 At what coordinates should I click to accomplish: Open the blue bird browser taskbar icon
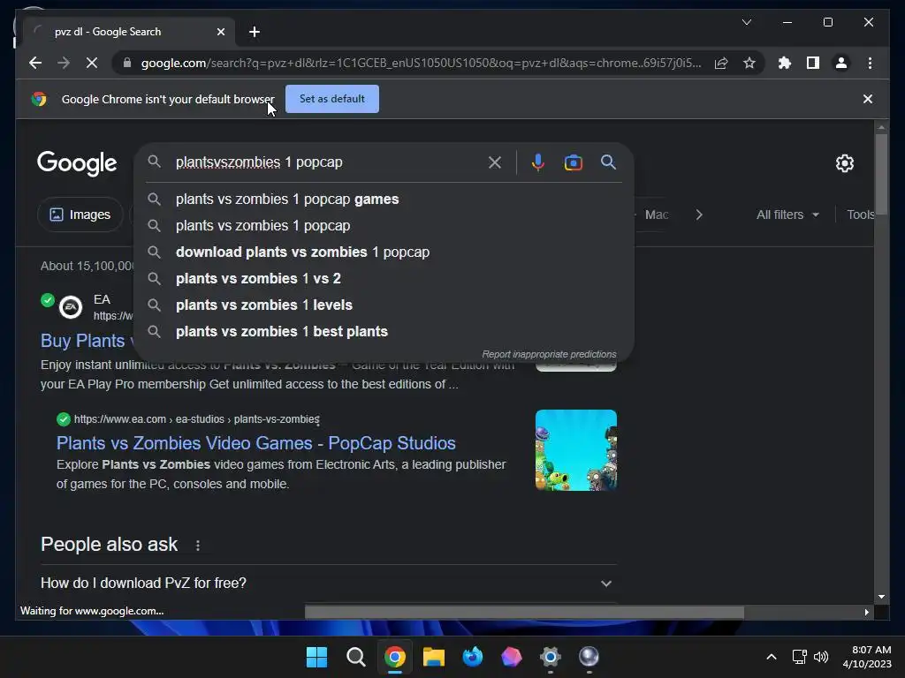(472, 657)
